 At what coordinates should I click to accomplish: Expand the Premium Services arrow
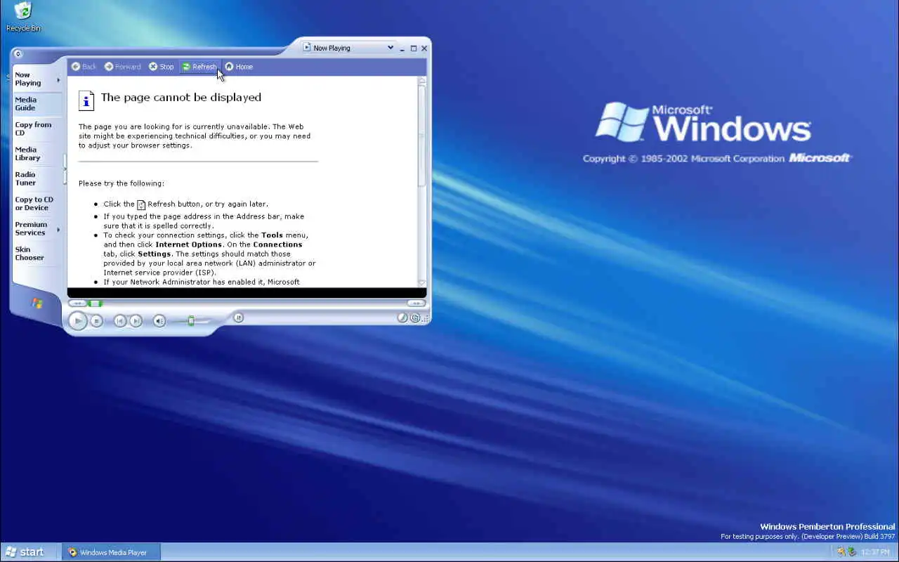tap(58, 229)
